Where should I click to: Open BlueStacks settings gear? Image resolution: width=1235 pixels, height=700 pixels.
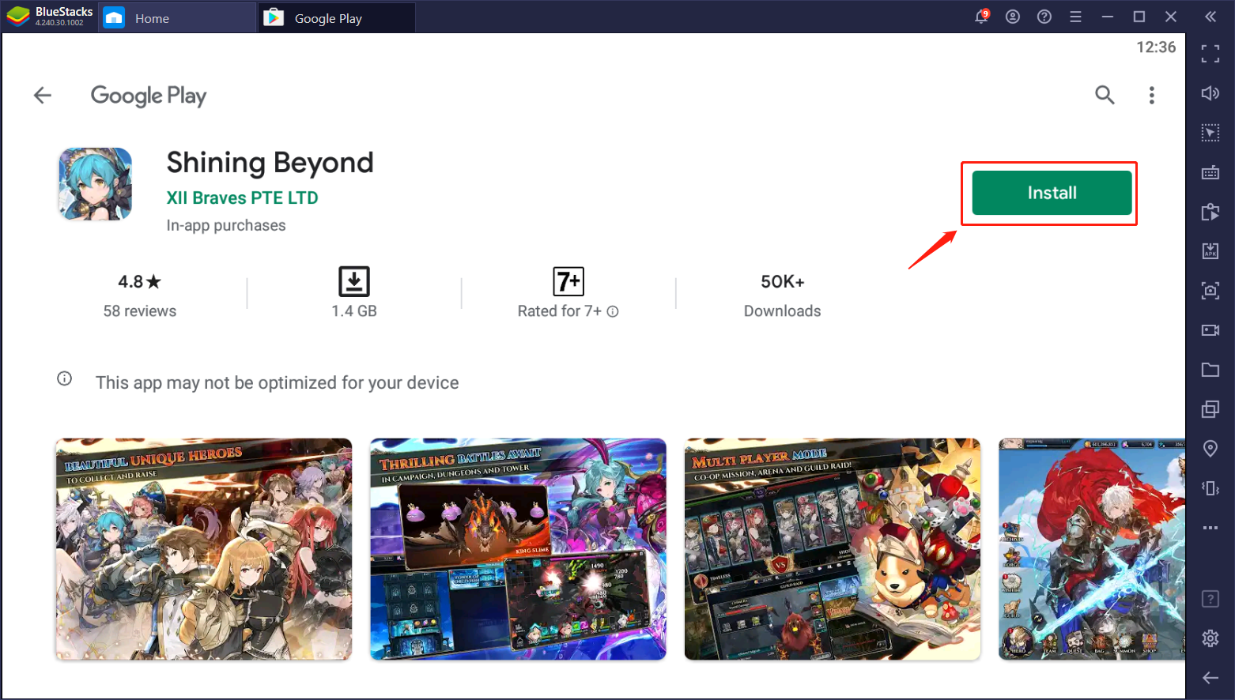(1210, 638)
